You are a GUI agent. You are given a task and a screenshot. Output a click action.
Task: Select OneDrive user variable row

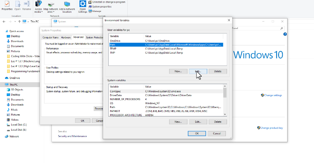[x=166, y=41]
